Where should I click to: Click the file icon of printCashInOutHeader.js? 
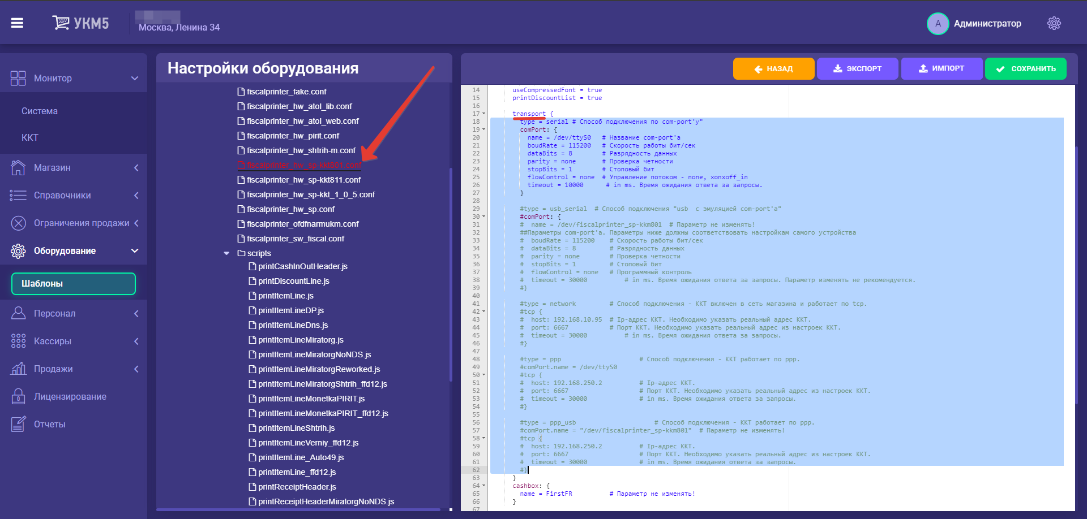(x=253, y=266)
